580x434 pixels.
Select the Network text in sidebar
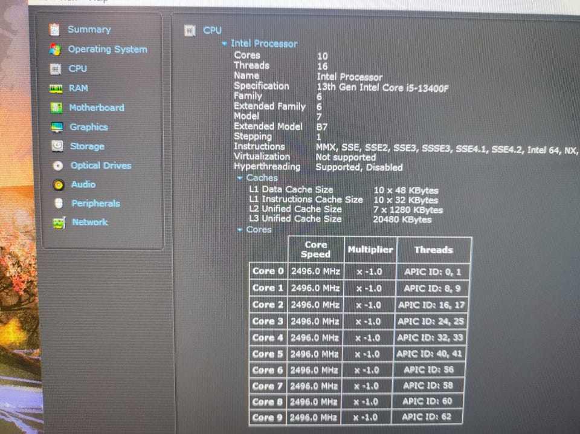[x=90, y=222]
